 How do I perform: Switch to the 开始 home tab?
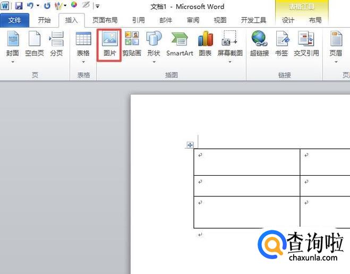tap(44, 20)
